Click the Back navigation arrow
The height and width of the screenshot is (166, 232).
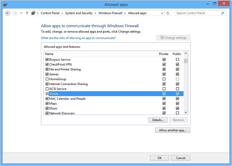[8, 13]
